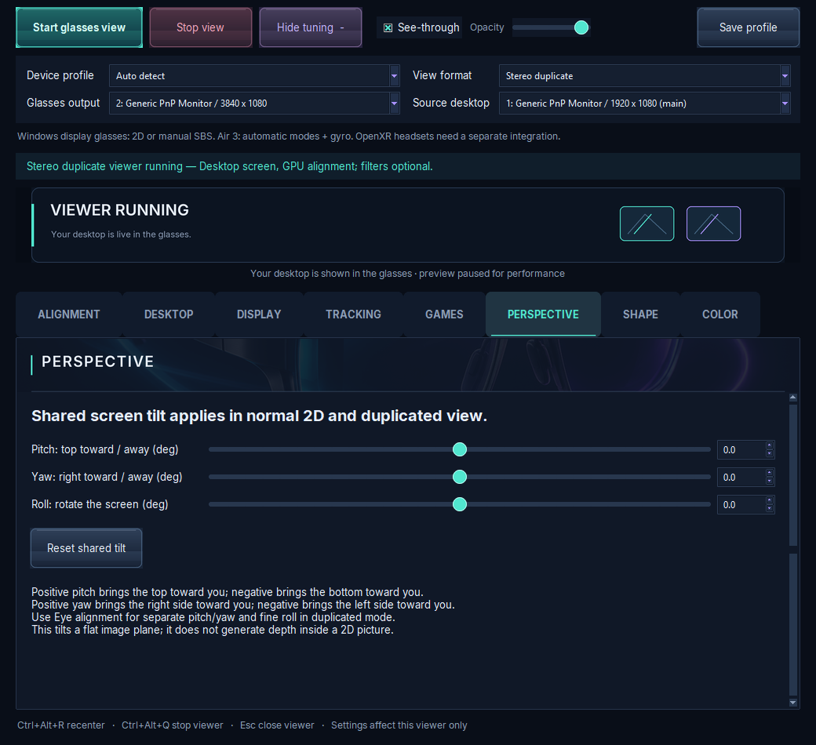The image size is (816, 745).
Task: Click the purple mountain preview icon
Action: pyautogui.click(x=713, y=223)
